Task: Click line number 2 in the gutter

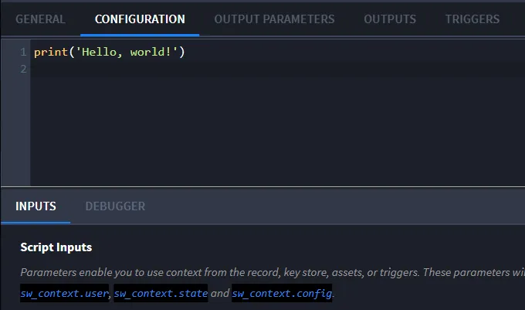Action: pyautogui.click(x=22, y=69)
